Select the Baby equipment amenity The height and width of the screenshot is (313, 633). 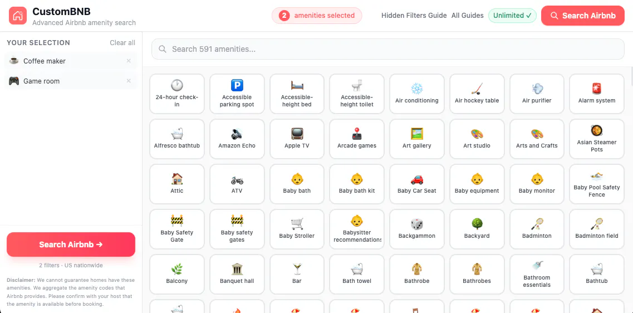477,184
